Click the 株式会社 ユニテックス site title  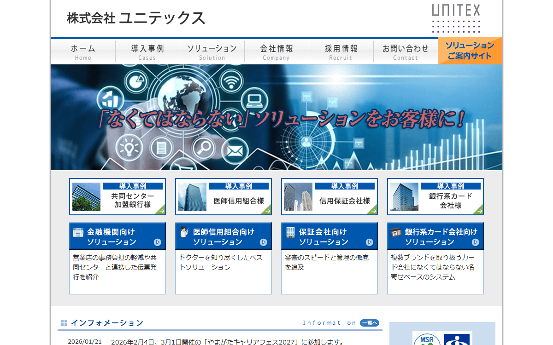[x=136, y=18]
